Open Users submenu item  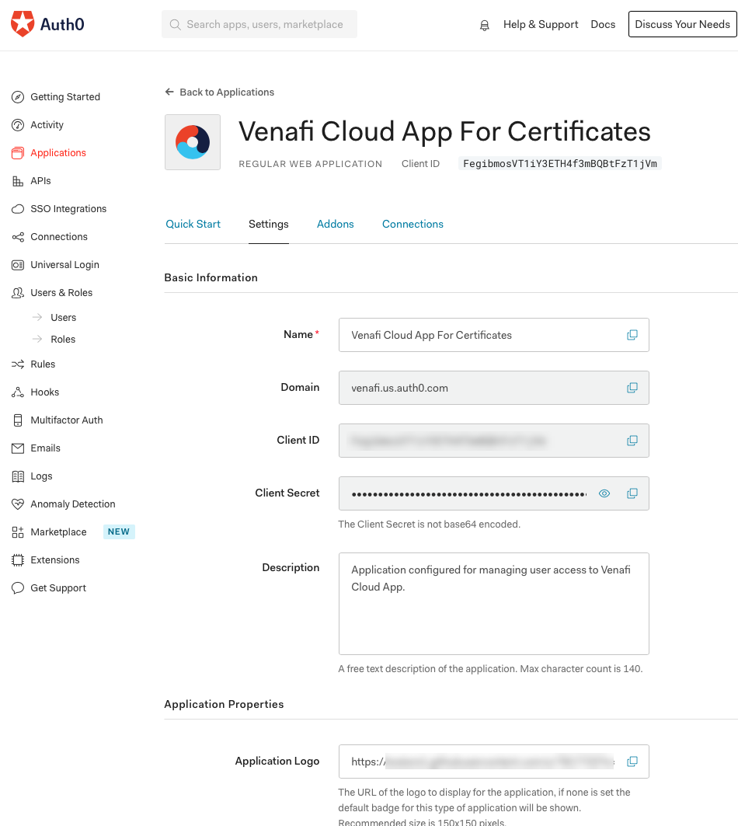point(63,318)
